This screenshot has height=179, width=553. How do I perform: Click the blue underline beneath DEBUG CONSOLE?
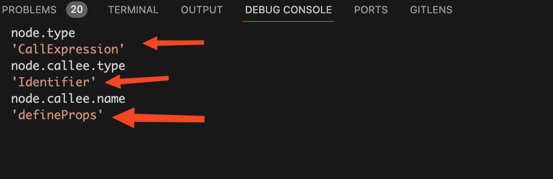click(x=288, y=21)
